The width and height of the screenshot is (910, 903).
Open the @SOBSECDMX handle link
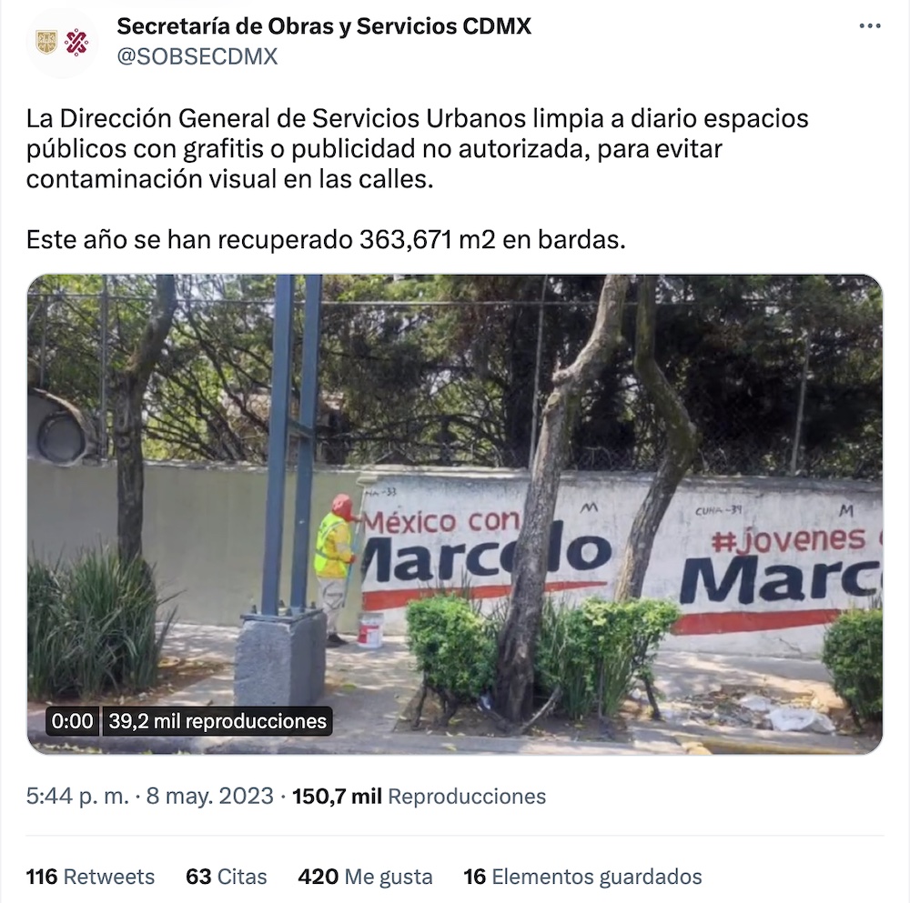point(197,57)
